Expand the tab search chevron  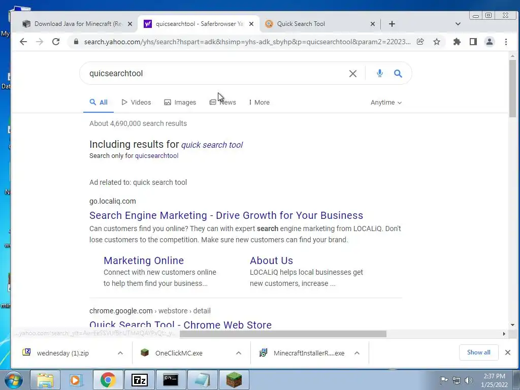(x=458, y=24)
